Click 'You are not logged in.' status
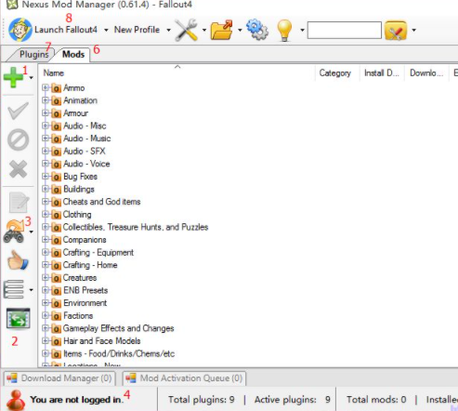458x411 pixels. tap(76, 400)
